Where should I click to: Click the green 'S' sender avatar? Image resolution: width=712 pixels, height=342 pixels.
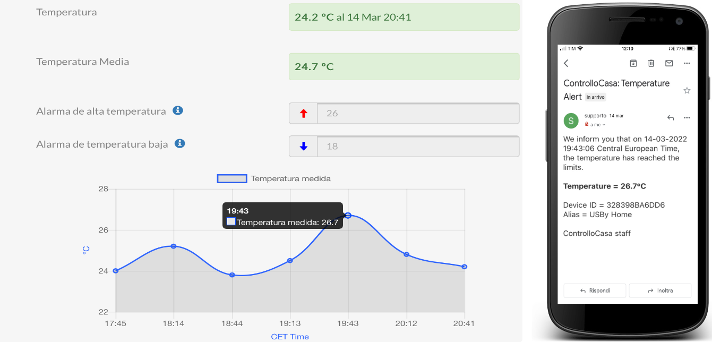571,121
